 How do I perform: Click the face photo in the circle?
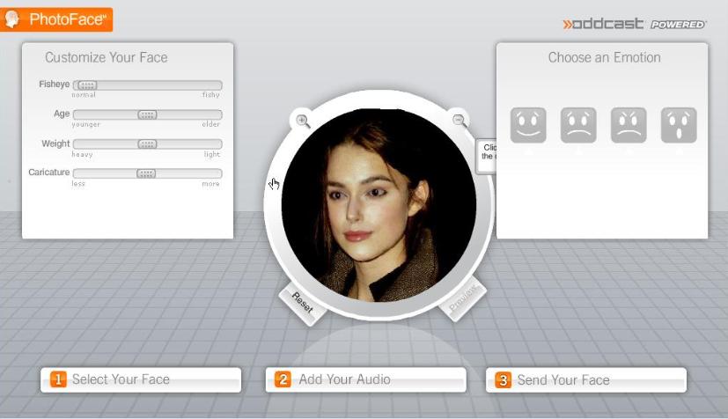[x=379, y=205]
